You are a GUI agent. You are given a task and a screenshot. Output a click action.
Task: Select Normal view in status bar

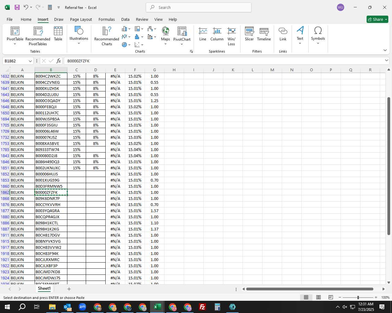point(306,297)
